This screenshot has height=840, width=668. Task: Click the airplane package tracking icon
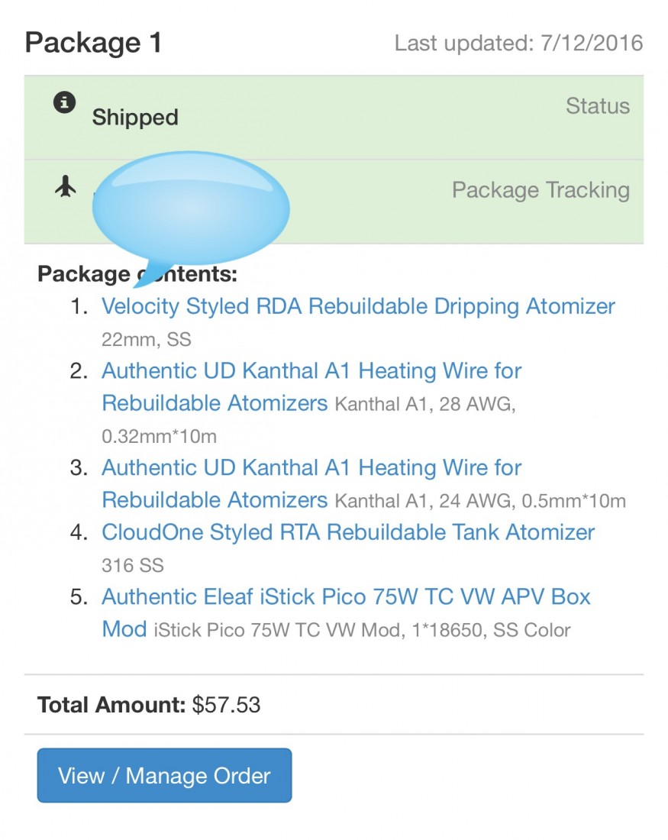pos(66,186)
